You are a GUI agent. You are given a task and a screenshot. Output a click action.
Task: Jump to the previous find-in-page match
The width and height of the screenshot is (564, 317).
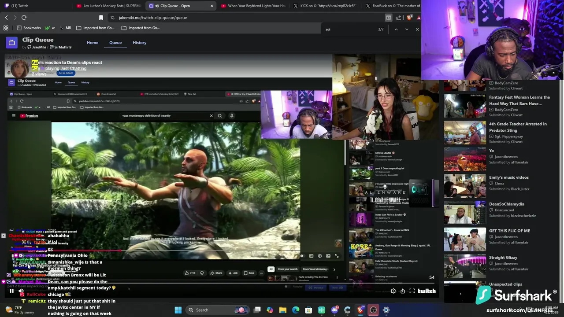pos(396,29)
